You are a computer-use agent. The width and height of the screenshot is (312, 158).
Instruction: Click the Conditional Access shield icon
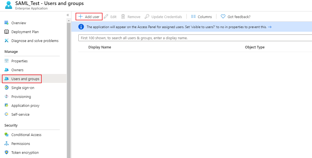pos(6,135)
